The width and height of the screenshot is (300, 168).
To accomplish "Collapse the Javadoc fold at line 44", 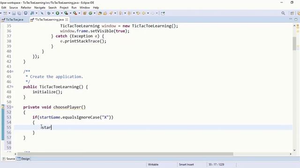I will 13,71.
